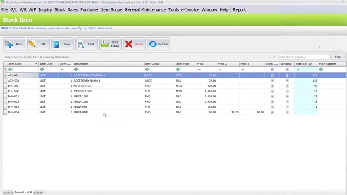Image resolution: width=347 pixels, height=195 pixels.
Task: Click the Is Active filter checkbox cell
Action: pyautogui.click(x=287, y=69)
